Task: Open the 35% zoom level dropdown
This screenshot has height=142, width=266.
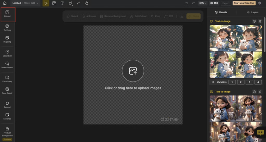Action: point(202,3)
